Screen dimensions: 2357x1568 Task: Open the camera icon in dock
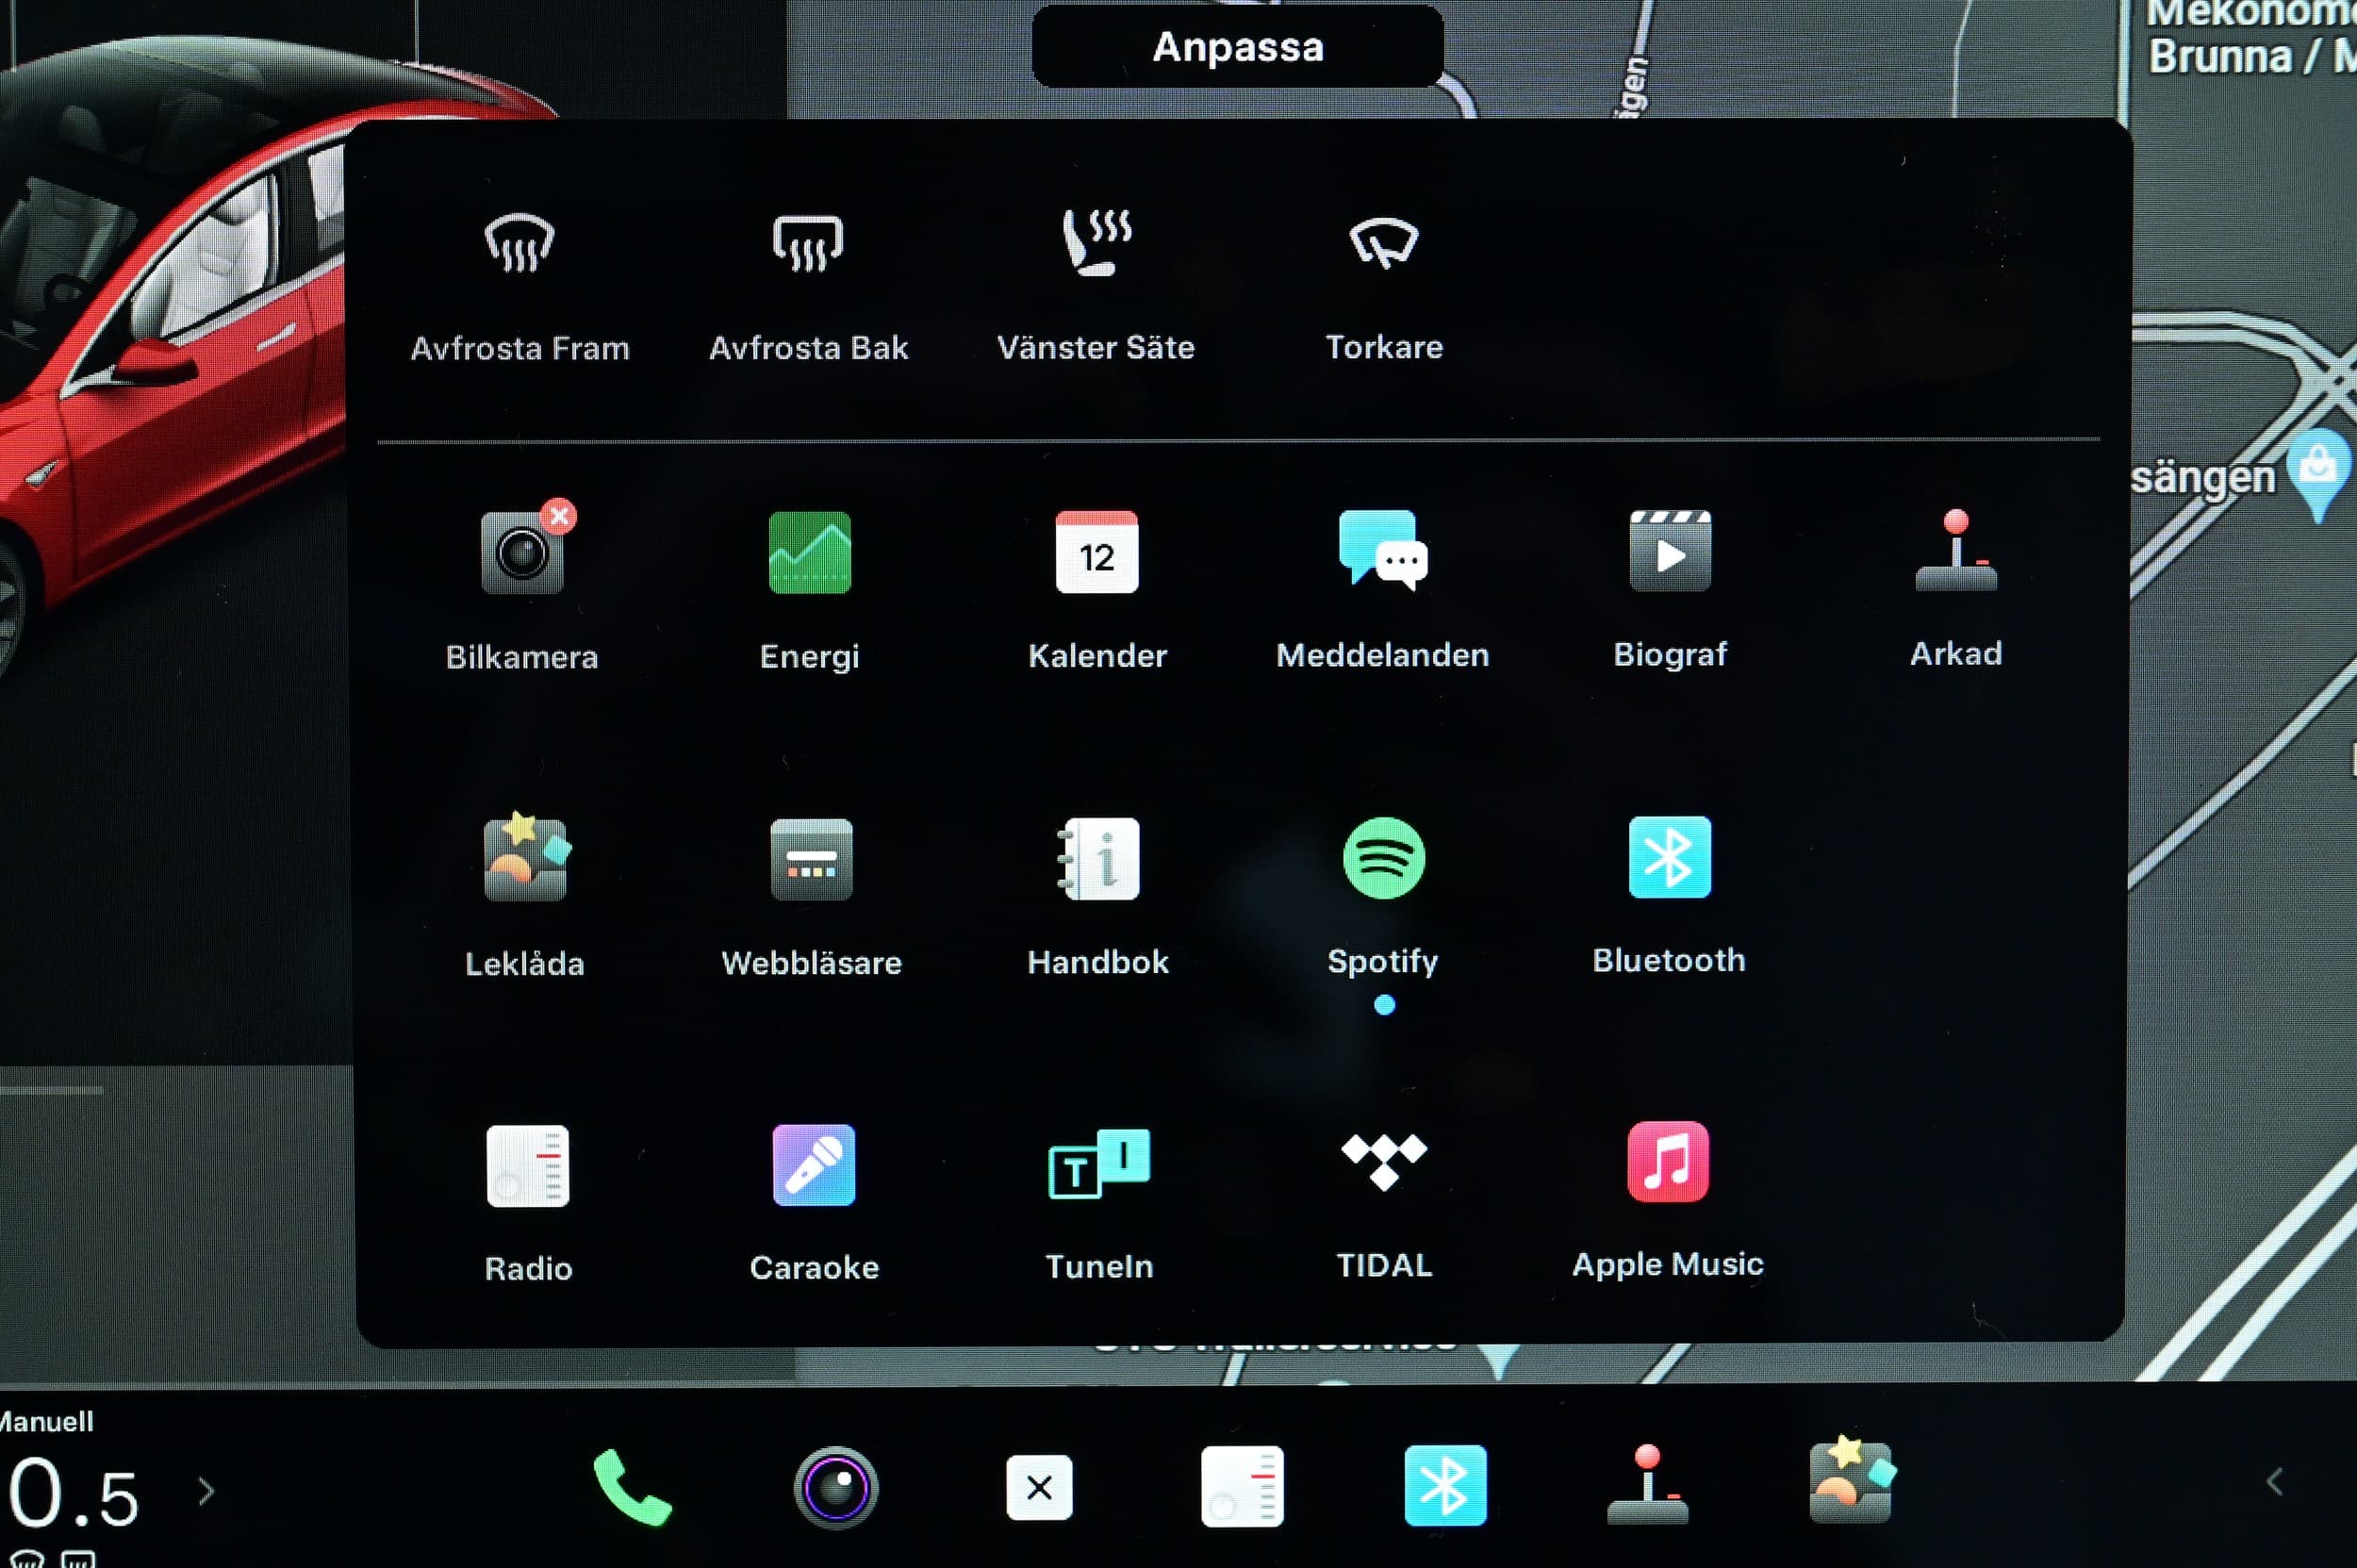click(x=836, y=1488)
